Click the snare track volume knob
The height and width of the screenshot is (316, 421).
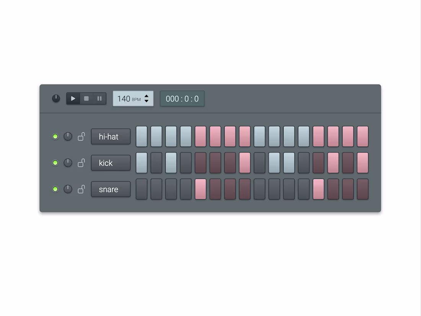coord(68,189)
